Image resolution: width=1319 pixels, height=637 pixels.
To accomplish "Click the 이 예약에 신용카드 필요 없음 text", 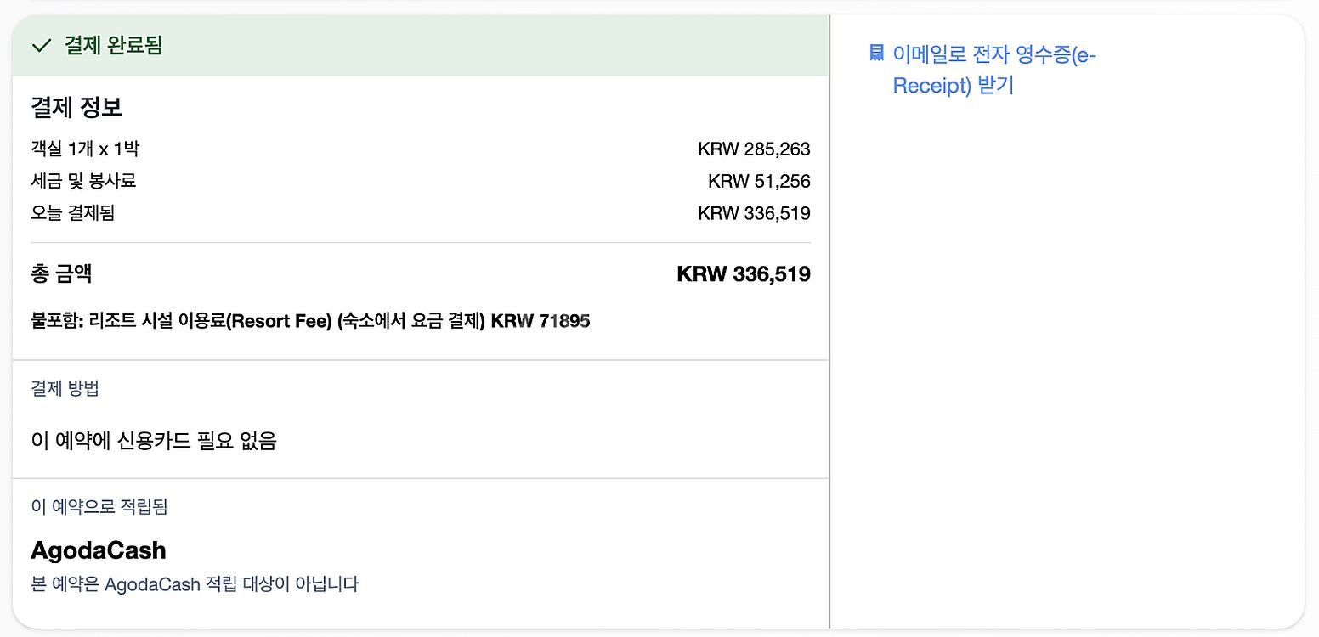I will tap(154, 441).
